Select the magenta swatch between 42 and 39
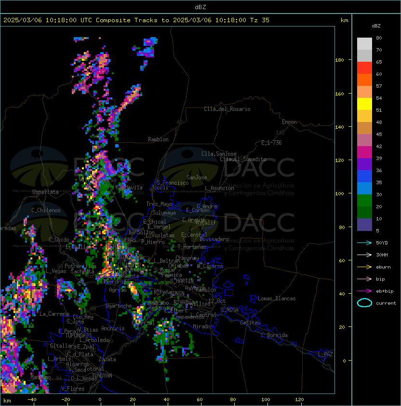401x406 pixels. coord(364,152)
